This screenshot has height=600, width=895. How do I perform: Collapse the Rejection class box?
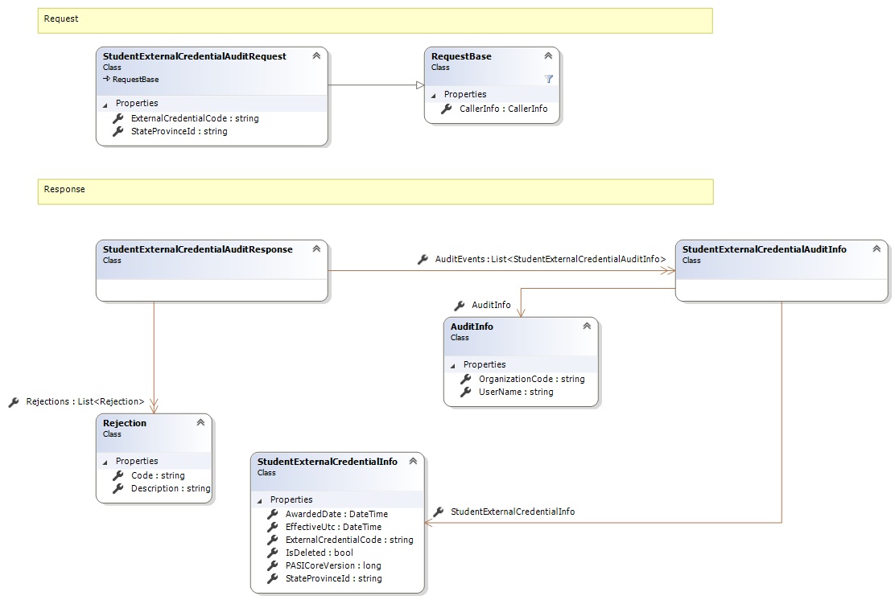pyautogui.click(x=200, y=423)
